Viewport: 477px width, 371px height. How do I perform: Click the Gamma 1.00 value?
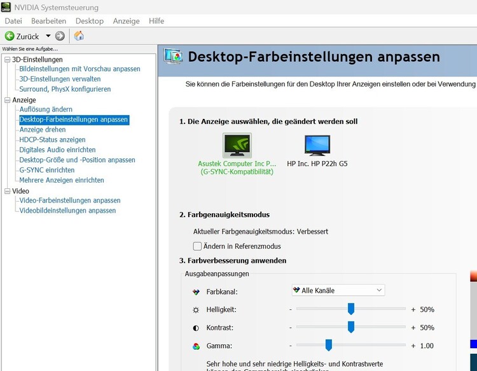click(x=427, y=346)
